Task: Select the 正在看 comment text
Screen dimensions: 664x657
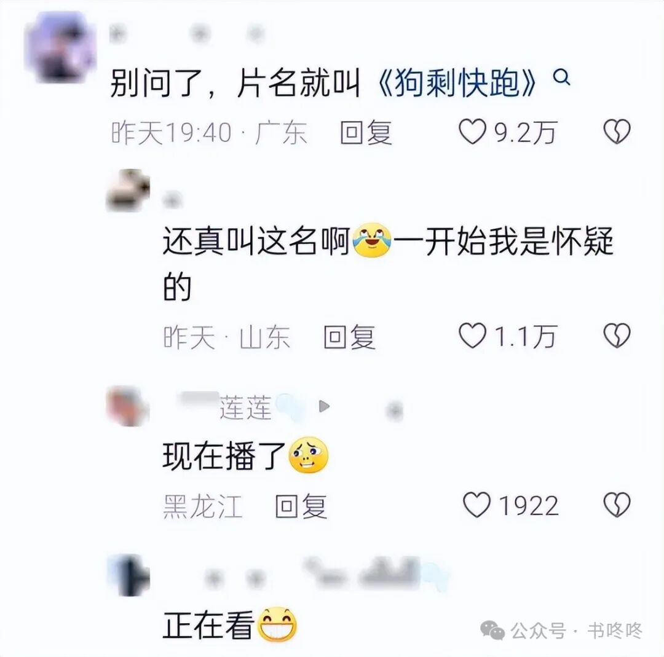Action: (x=208, y=625)
